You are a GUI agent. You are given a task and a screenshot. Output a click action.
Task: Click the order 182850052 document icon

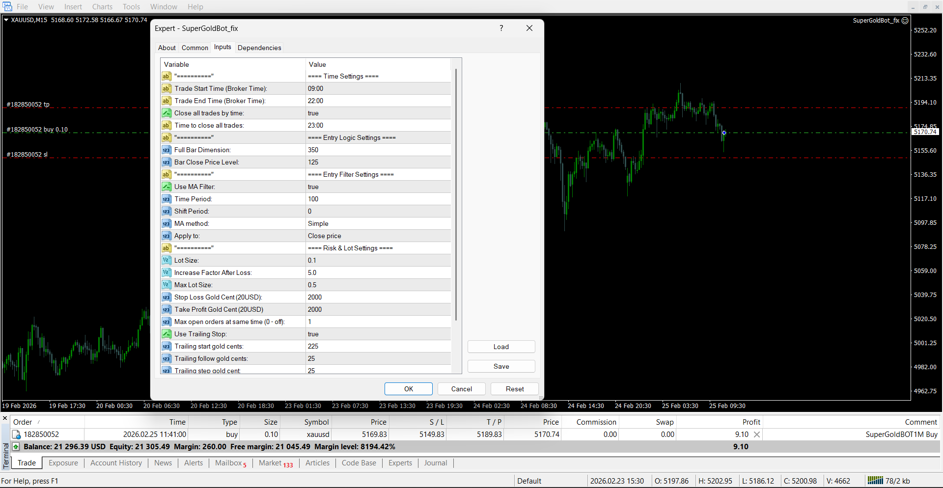[x=16, y=434]
